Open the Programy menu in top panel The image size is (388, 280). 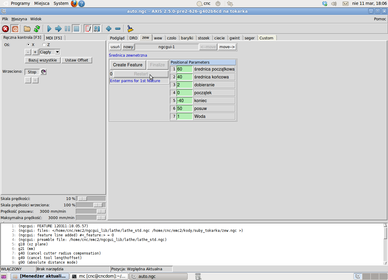coord(20,4)
